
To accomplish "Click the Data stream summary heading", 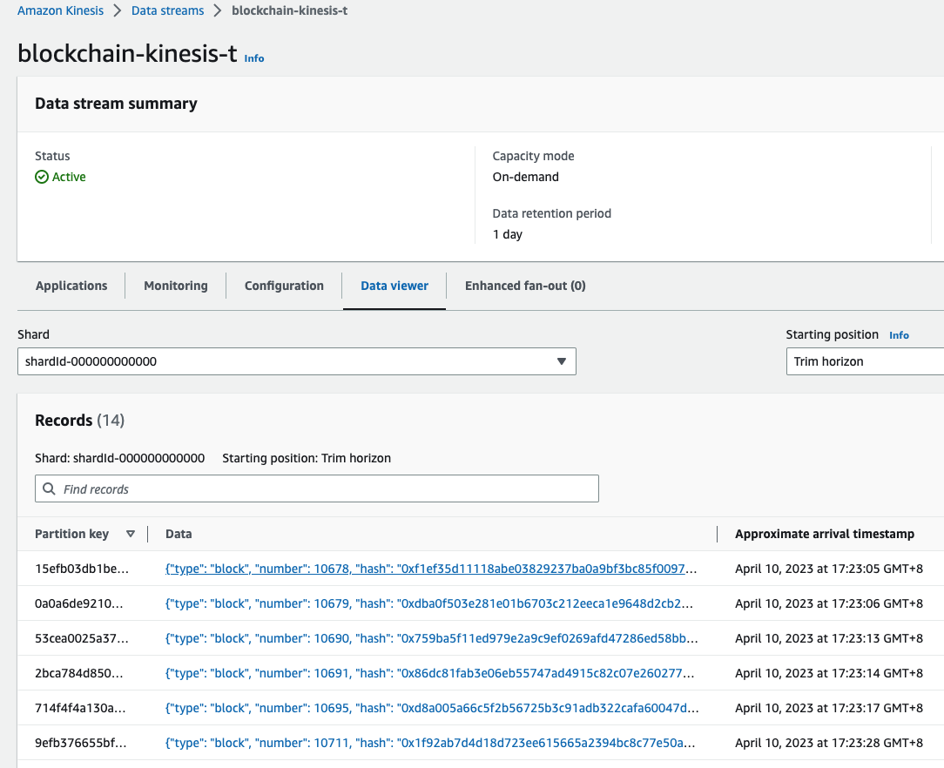I will click(x=116, y=104).
